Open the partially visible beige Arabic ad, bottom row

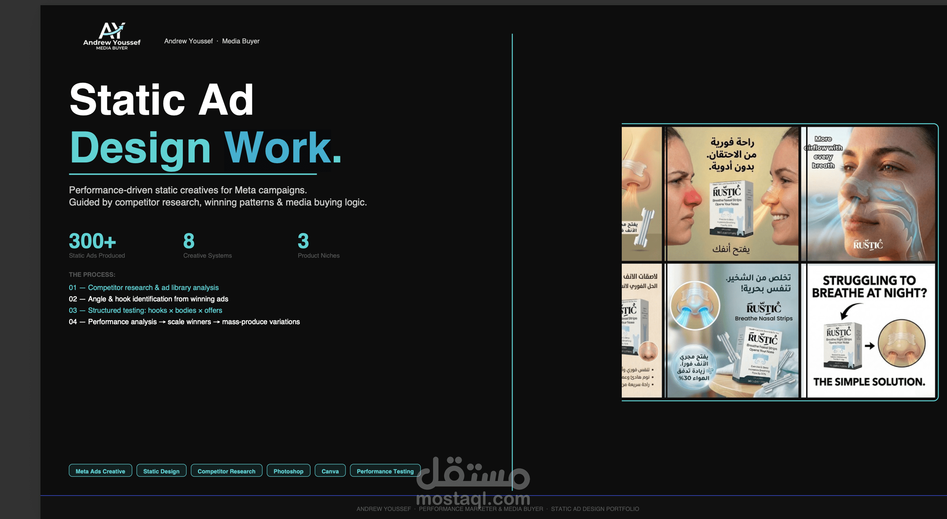(x=642, y=330)
